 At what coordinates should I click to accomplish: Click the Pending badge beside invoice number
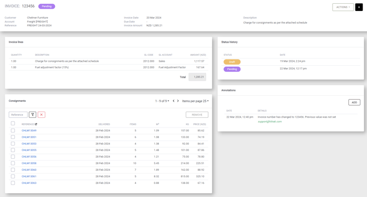[x=47, y=7]
